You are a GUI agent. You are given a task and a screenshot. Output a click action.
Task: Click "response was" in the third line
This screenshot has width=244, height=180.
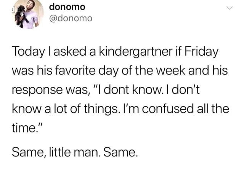point(50,89)
